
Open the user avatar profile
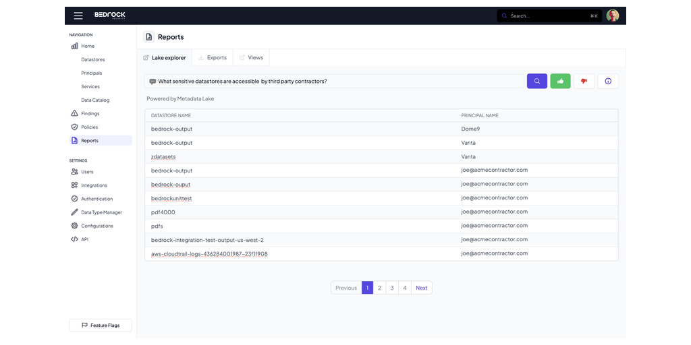coord(613,16)
